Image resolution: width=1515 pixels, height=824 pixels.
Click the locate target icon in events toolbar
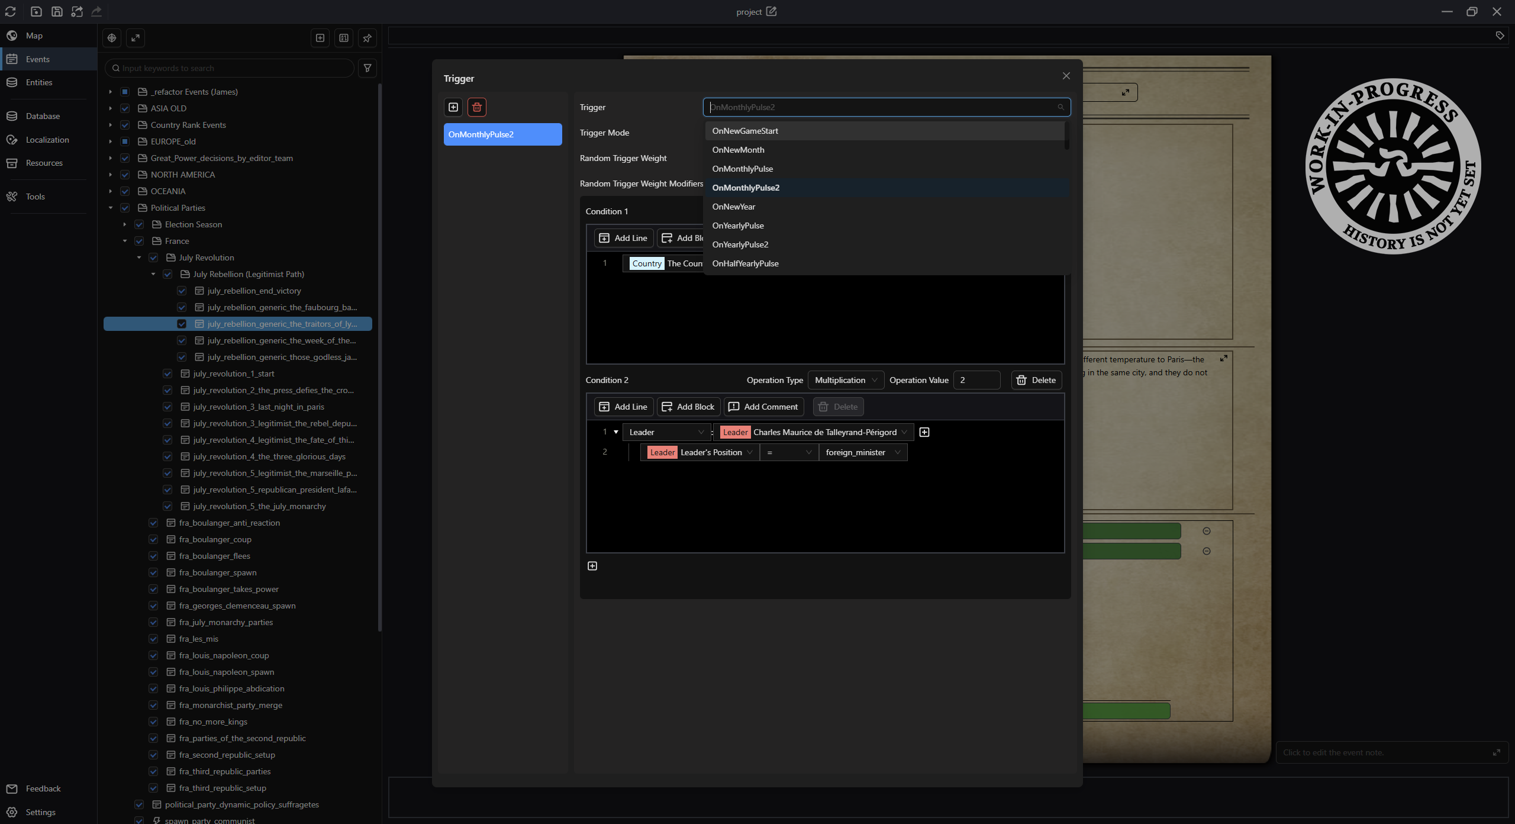pos(112,38)
